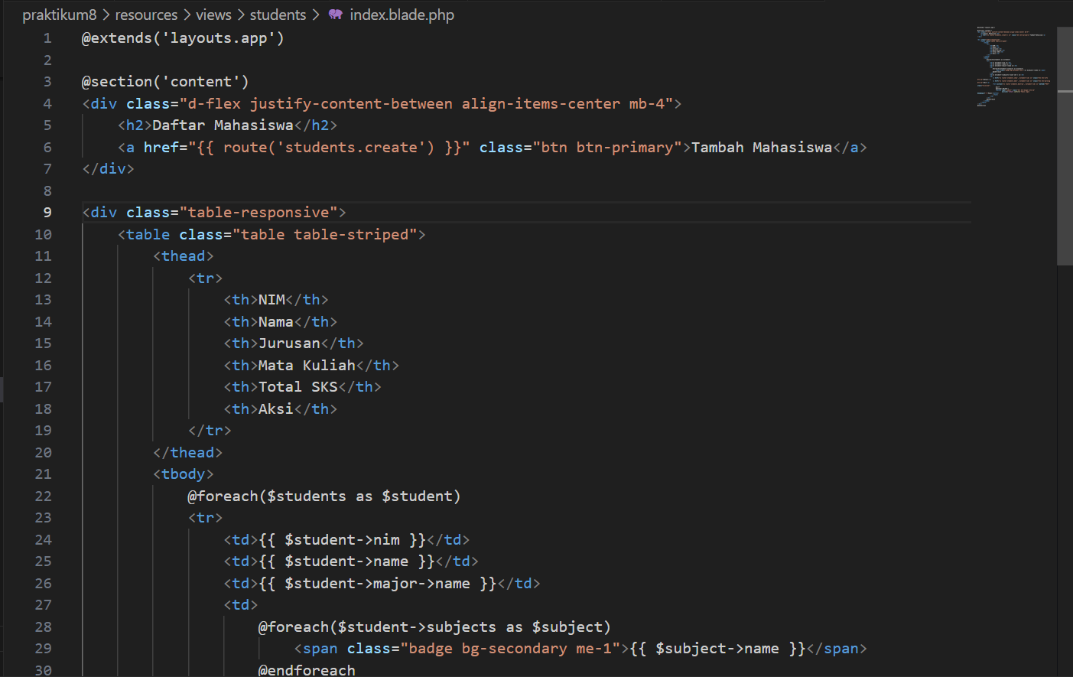Click the closing </div> tag on line 7
1073x677 pixels.
(x=108, y=169)
